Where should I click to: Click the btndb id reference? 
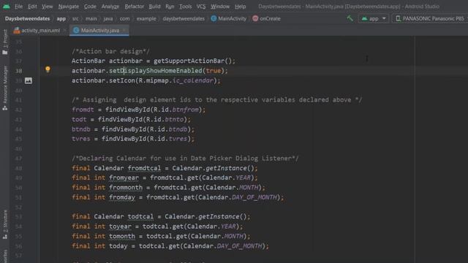pos(178,129)
